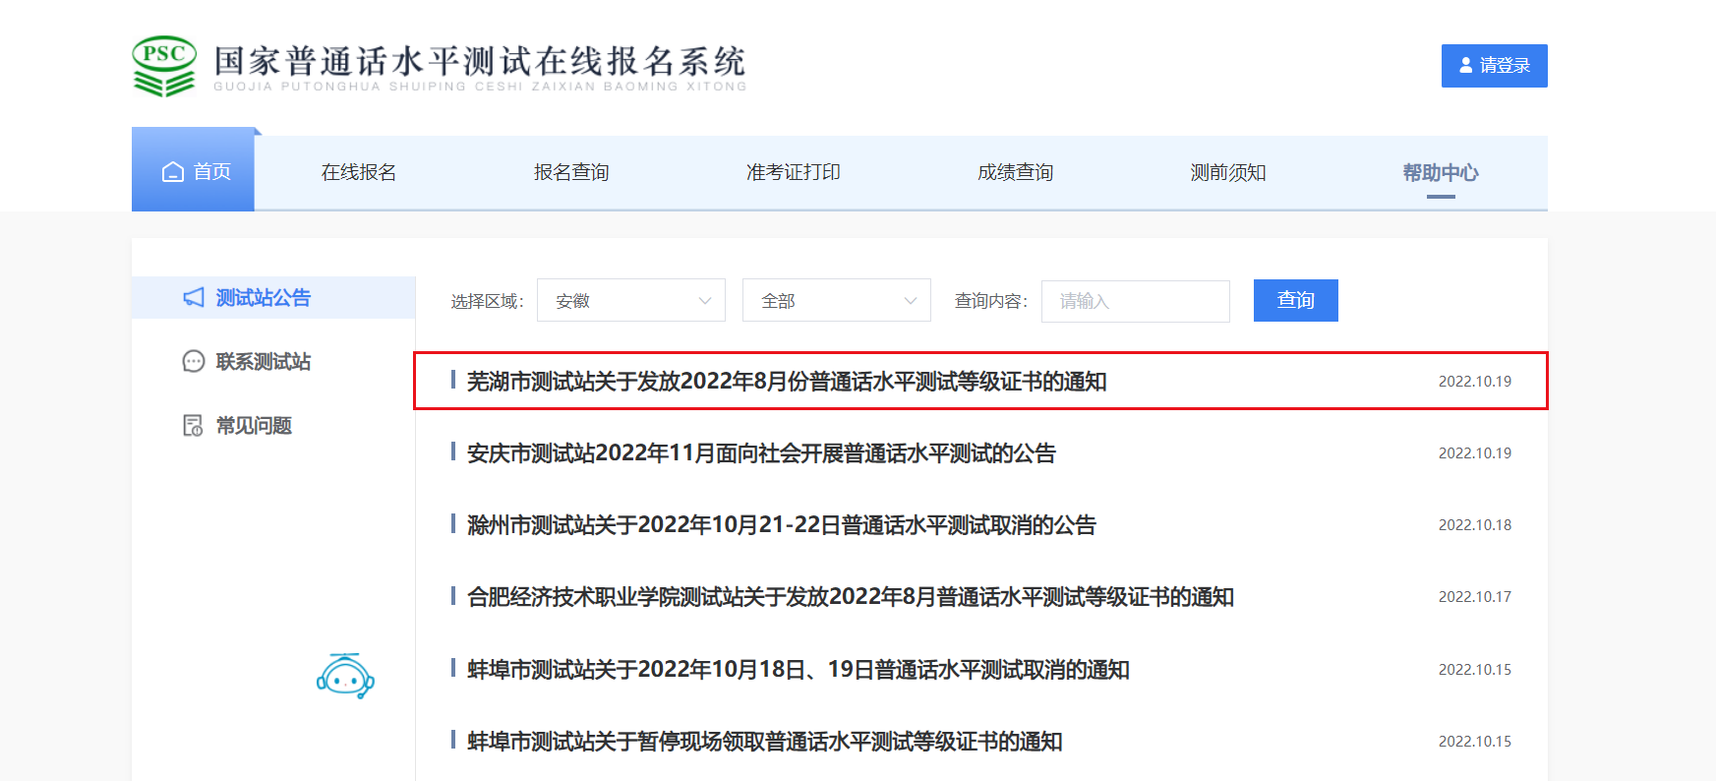Click the home icon in navigation bar
This screenshot has width=1716, height=781.
[x=173, y=172]
